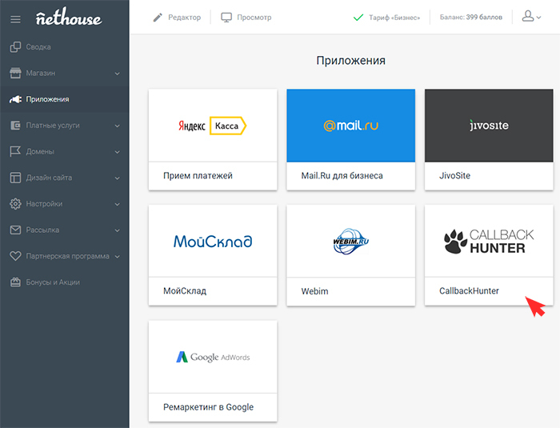
Task: Click the Дизайн сайта layout icon
Action: (x=15, y=178)
